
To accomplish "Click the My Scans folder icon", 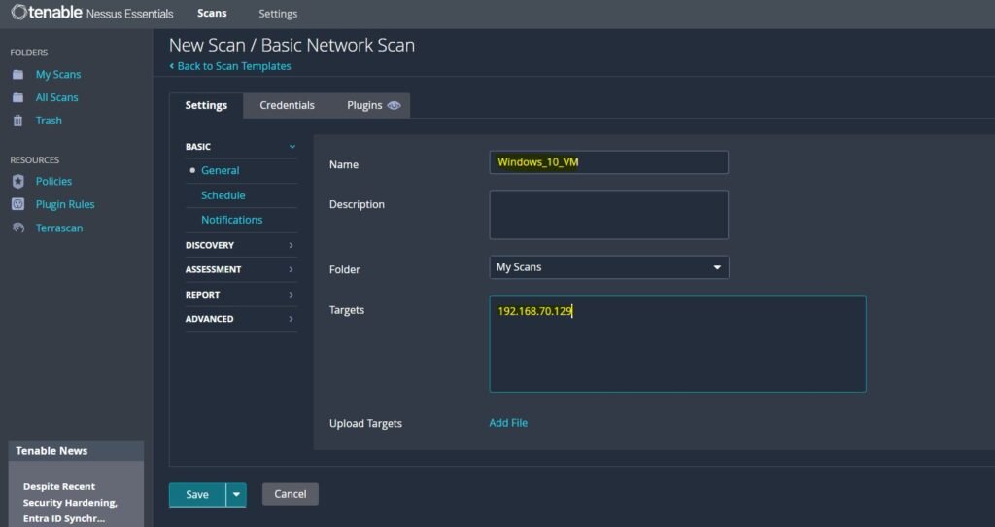I will pyautogui.click(x=17, y=74).
